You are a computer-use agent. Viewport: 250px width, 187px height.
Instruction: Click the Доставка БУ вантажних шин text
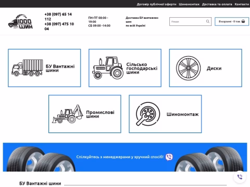coord(142,20)
